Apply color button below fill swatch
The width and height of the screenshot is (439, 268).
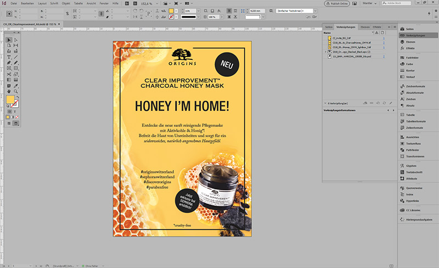pos(8,117)
